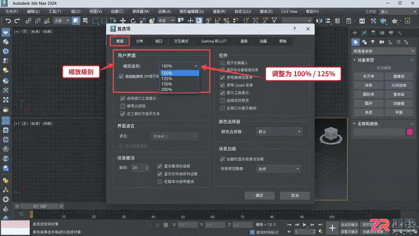The width and height of the screenshot is (419, 236).
Task: Open Select by Name list icon
Action: coord(86,21)
